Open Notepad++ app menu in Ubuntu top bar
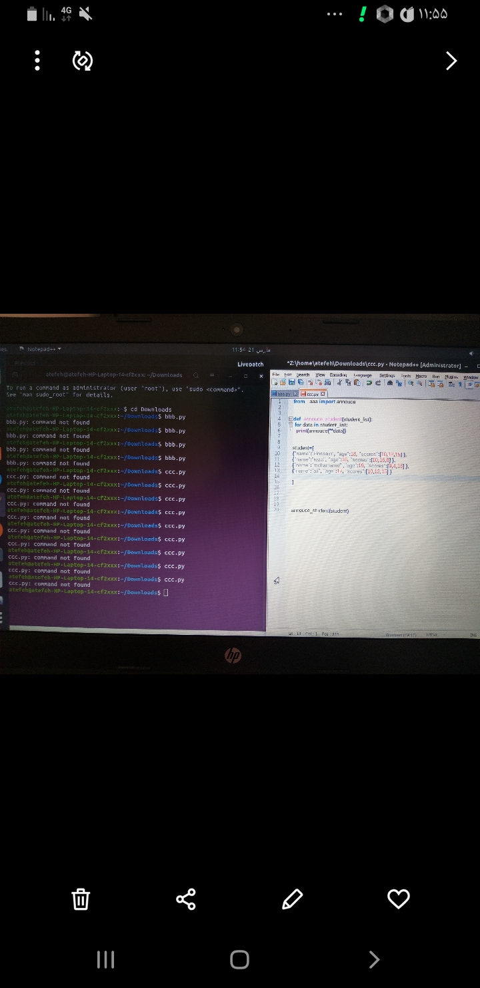The image size is (480, 988). 40,349
